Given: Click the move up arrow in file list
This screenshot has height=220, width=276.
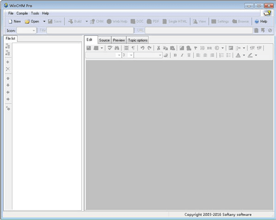Looking at the screenshot, I should pyautogui.click(x=8, y=78).
